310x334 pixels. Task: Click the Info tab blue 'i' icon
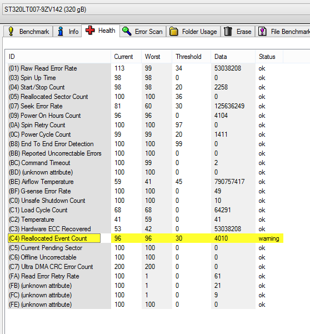(61, 31)
